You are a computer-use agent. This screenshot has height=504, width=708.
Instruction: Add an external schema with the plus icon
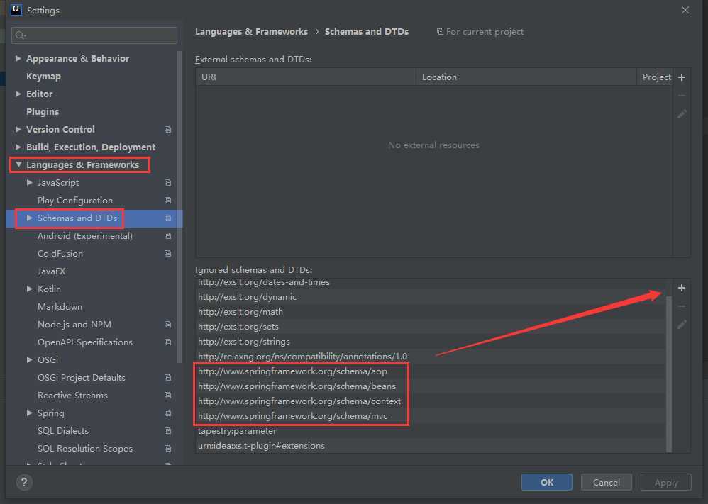682,77
